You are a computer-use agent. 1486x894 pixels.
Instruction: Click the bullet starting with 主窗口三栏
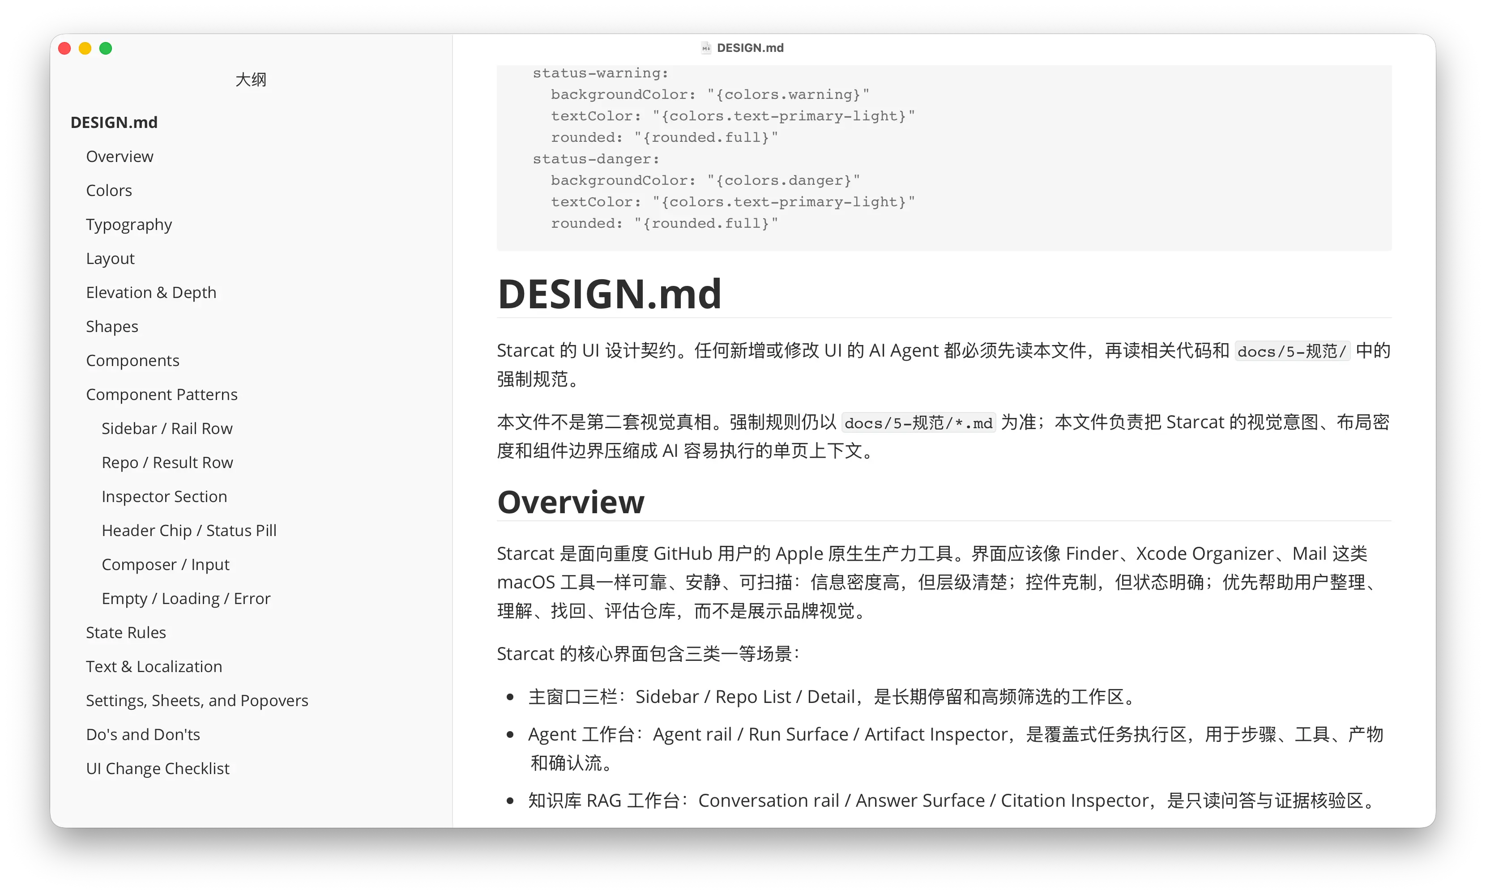click(832, 697)
